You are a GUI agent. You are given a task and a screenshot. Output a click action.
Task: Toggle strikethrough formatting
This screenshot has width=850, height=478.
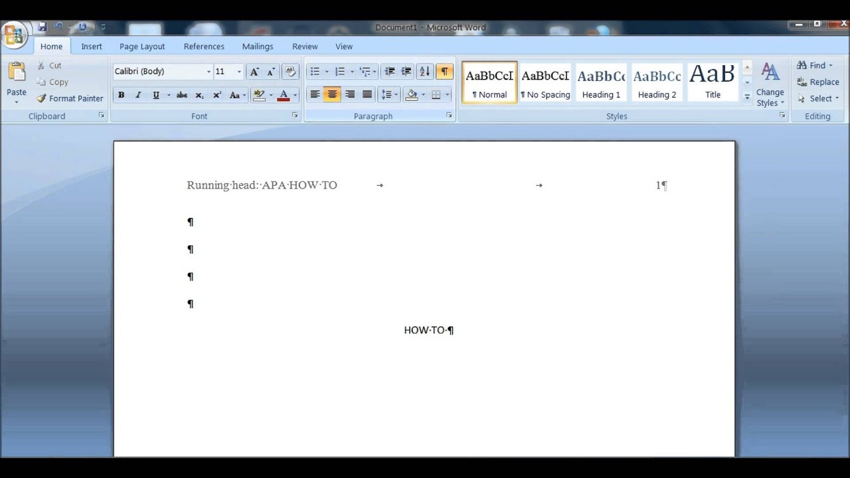point(181,95)
